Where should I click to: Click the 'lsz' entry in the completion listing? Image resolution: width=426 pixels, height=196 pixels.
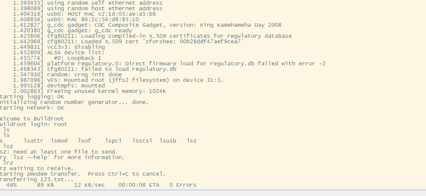(192, 140)
